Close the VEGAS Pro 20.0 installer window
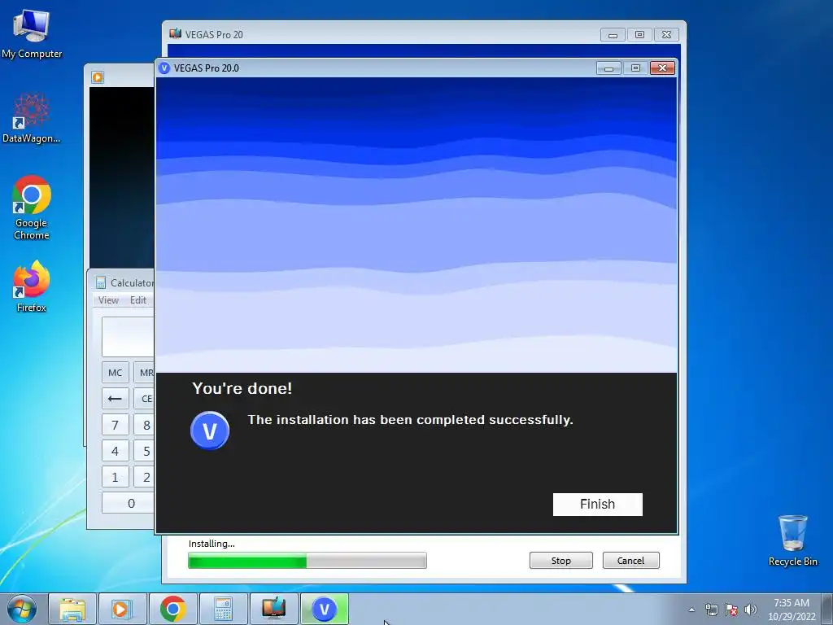 click(662, 68)
